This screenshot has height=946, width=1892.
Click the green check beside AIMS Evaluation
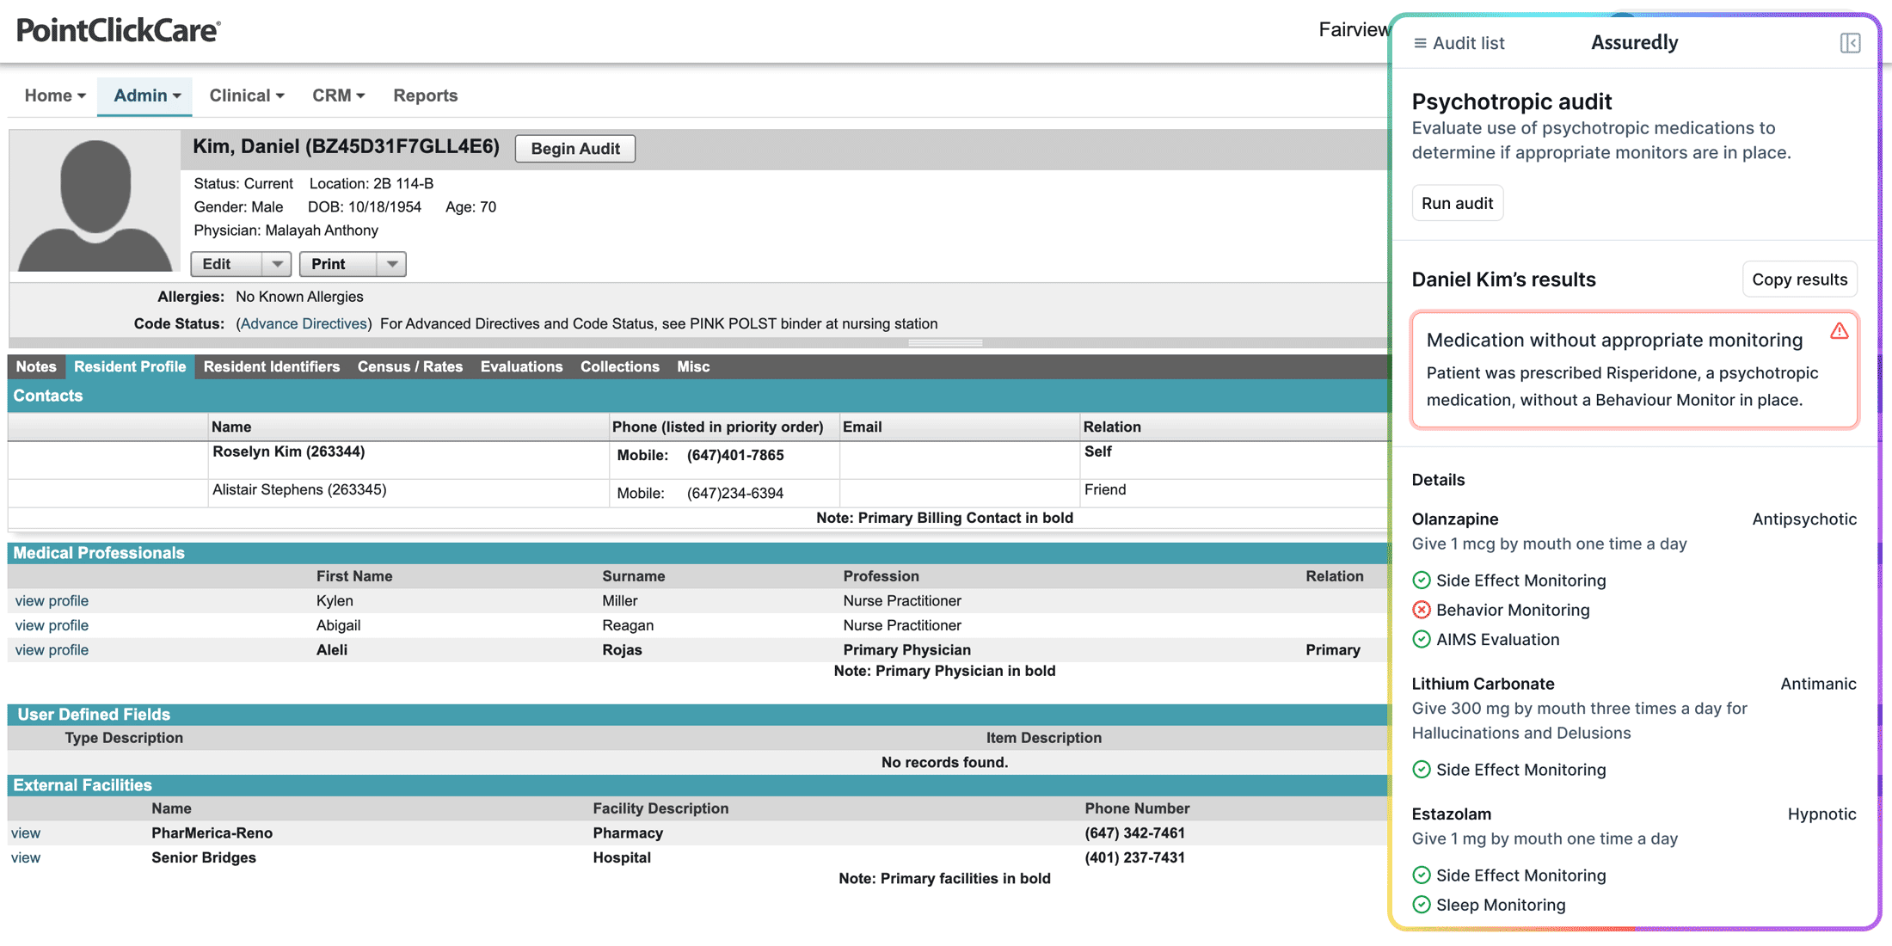pyautogui.click(x=1421, y=639)
